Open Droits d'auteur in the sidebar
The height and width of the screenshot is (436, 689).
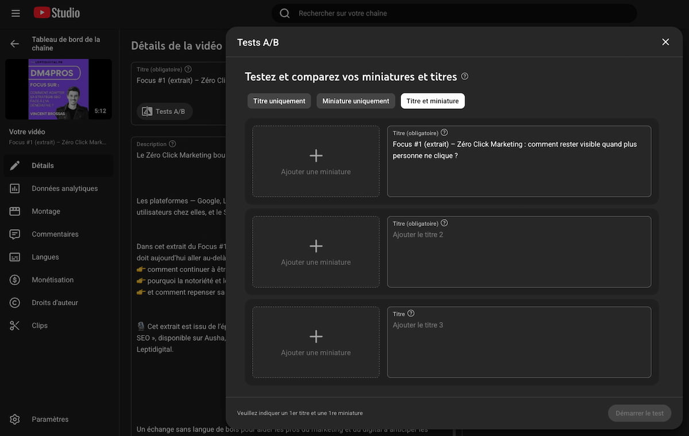pos(59,302)
